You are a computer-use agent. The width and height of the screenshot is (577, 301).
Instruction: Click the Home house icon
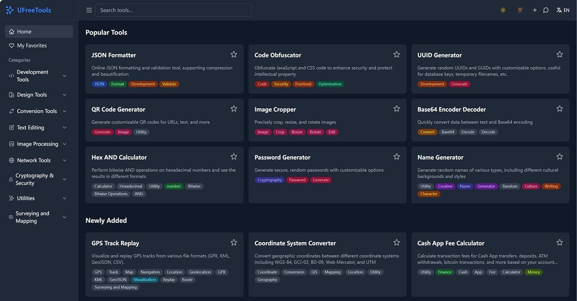coord(12,32)
